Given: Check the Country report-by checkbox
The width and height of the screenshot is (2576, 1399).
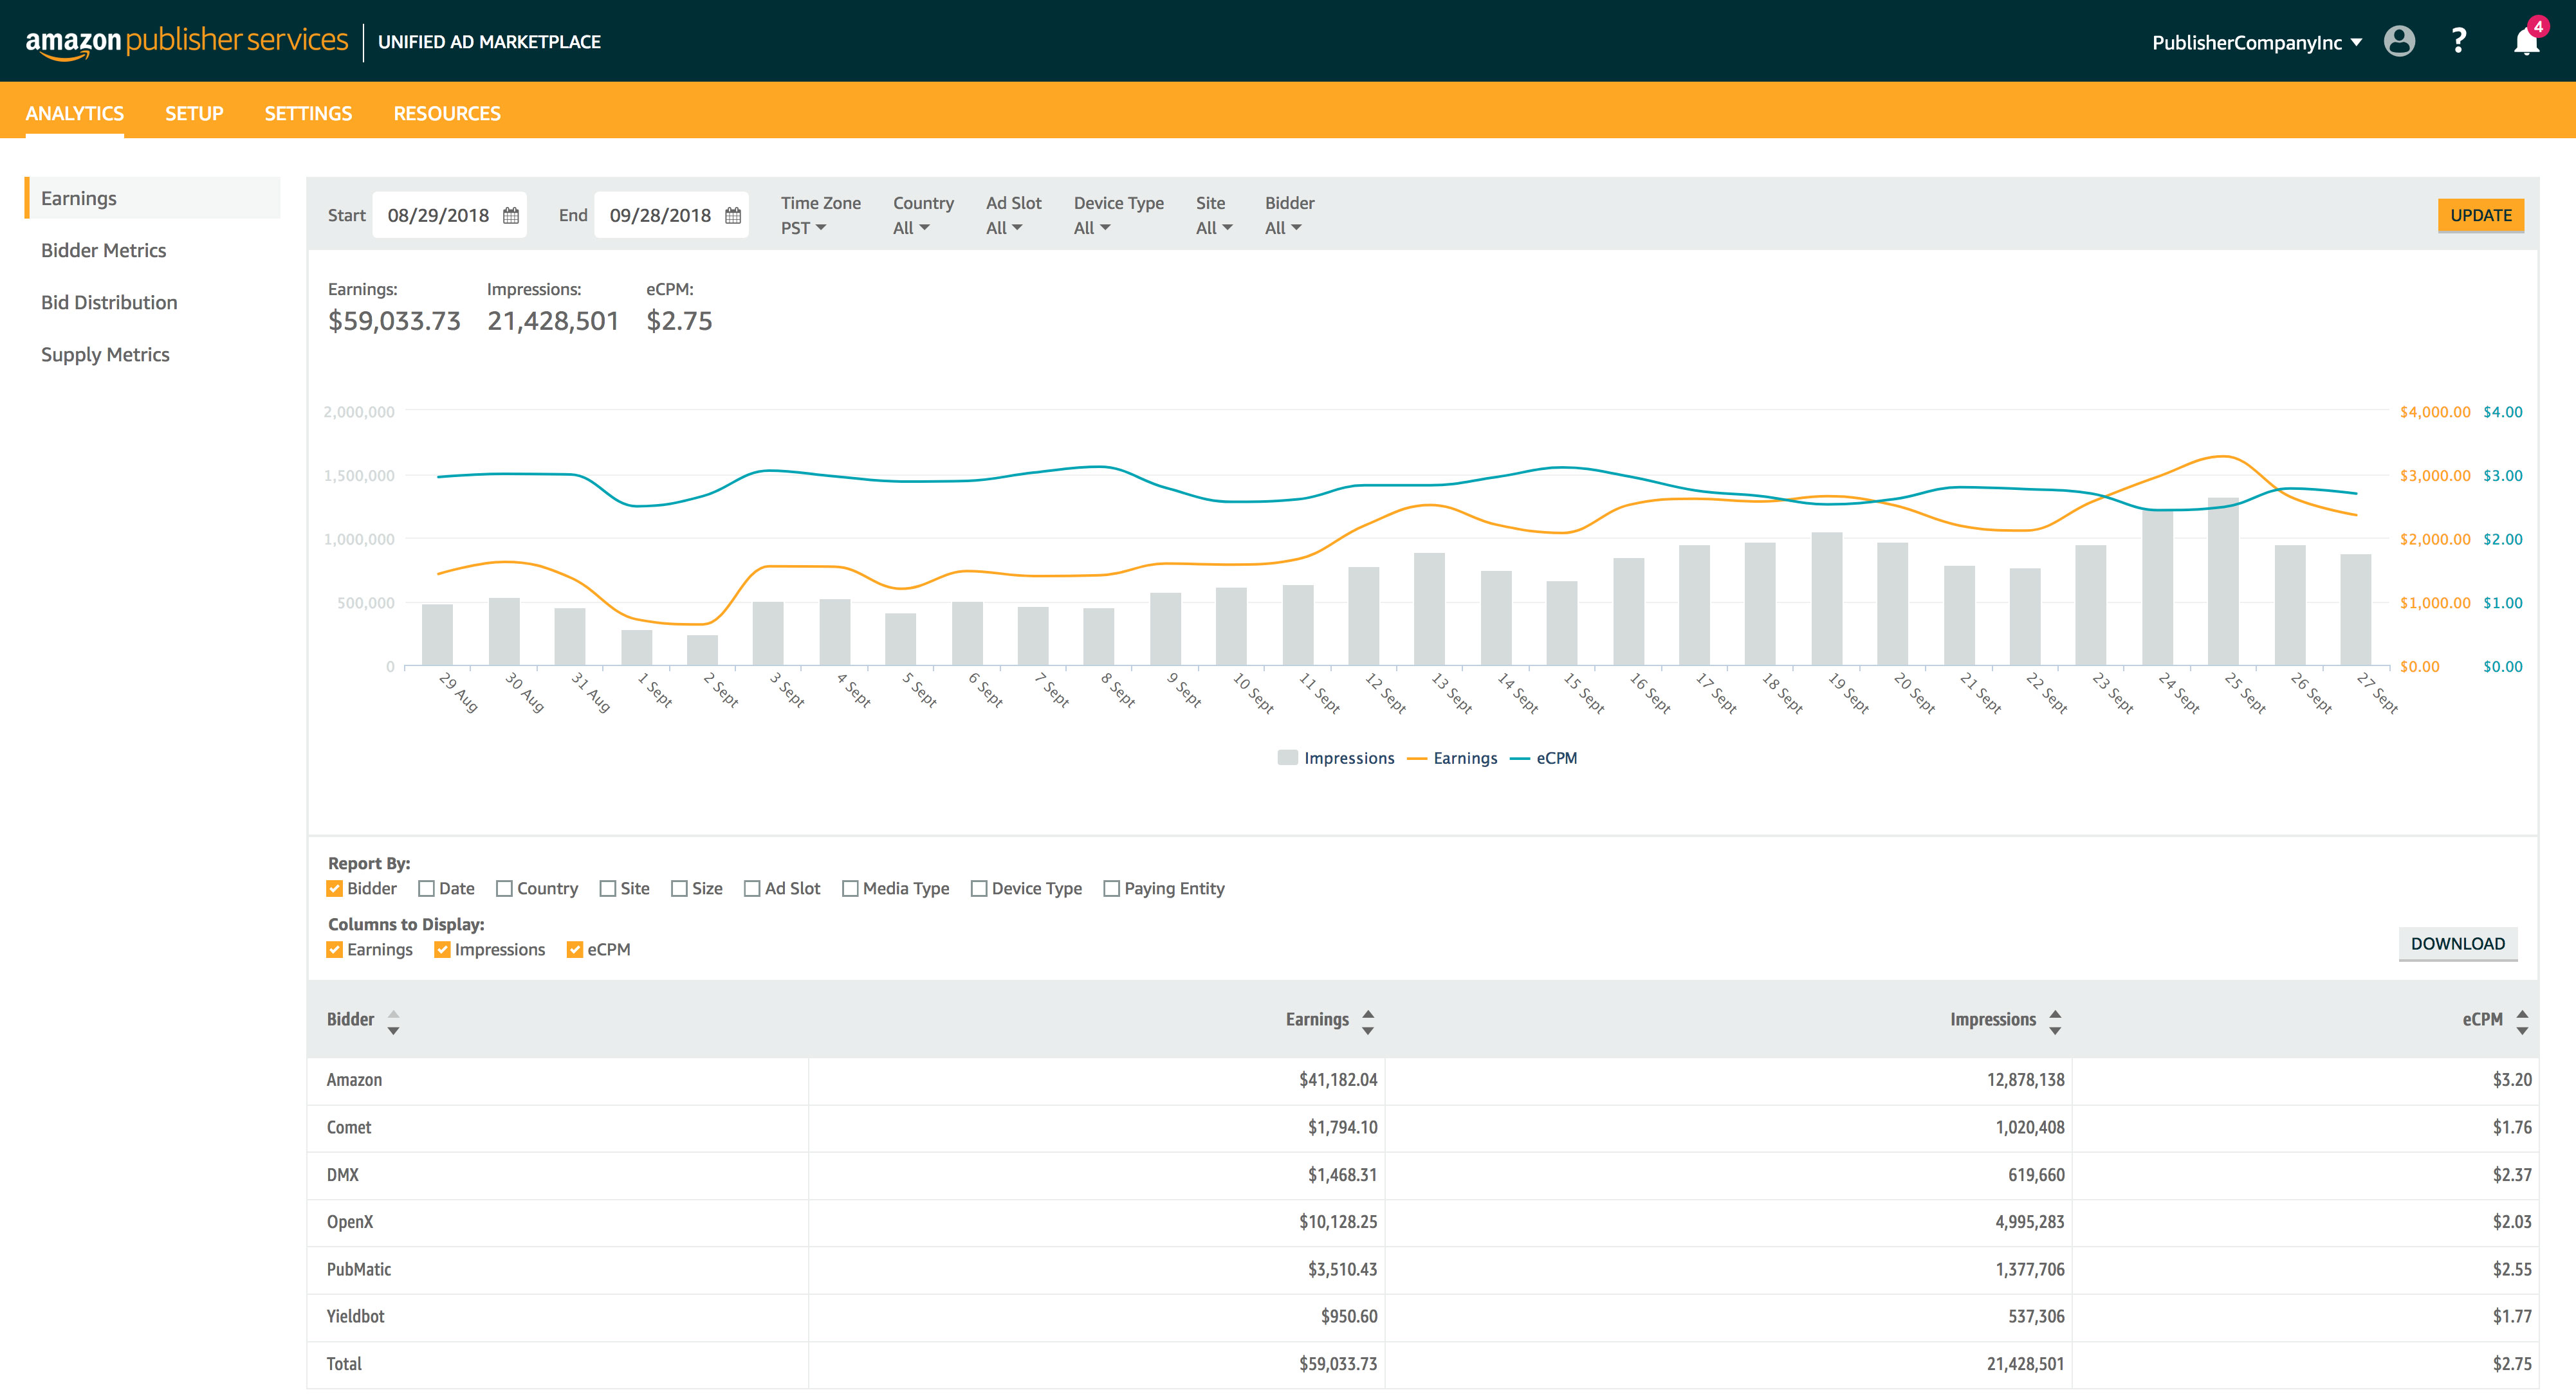Looking at the screenshot, I should (505, 889).
